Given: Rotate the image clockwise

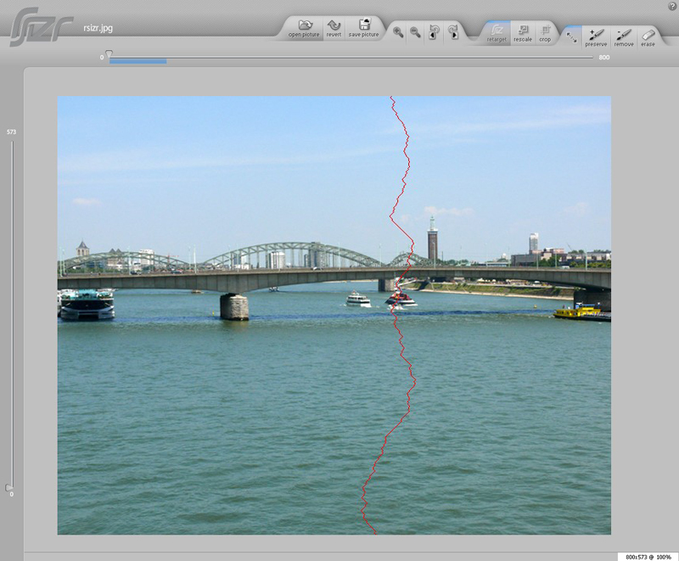Looking at the screenshot, I should 453,32.
